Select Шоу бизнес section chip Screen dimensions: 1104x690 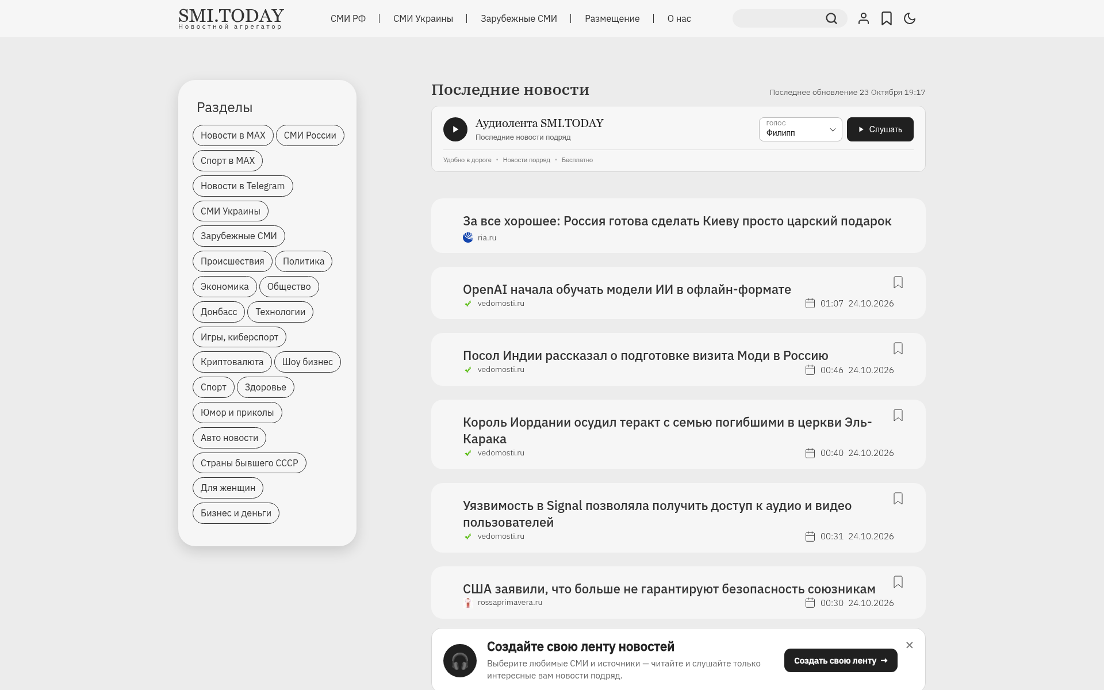[x=308, y=362]
